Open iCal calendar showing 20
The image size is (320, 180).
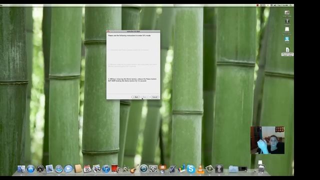click(x=87, y=169)
